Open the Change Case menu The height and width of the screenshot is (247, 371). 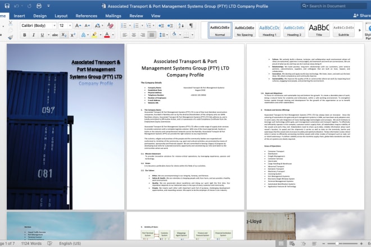pyautogui.click(x=97, y=25)
